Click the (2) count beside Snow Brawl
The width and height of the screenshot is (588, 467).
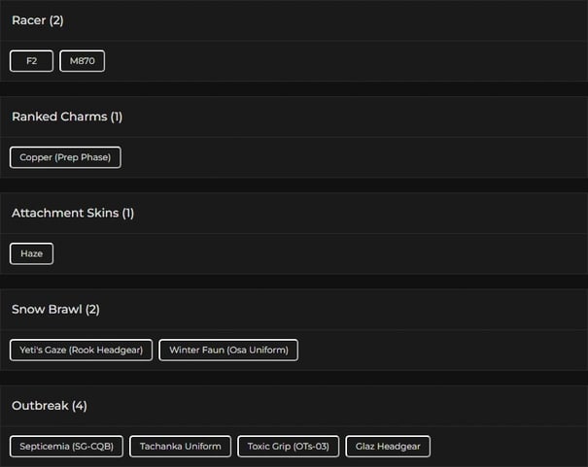92,310
